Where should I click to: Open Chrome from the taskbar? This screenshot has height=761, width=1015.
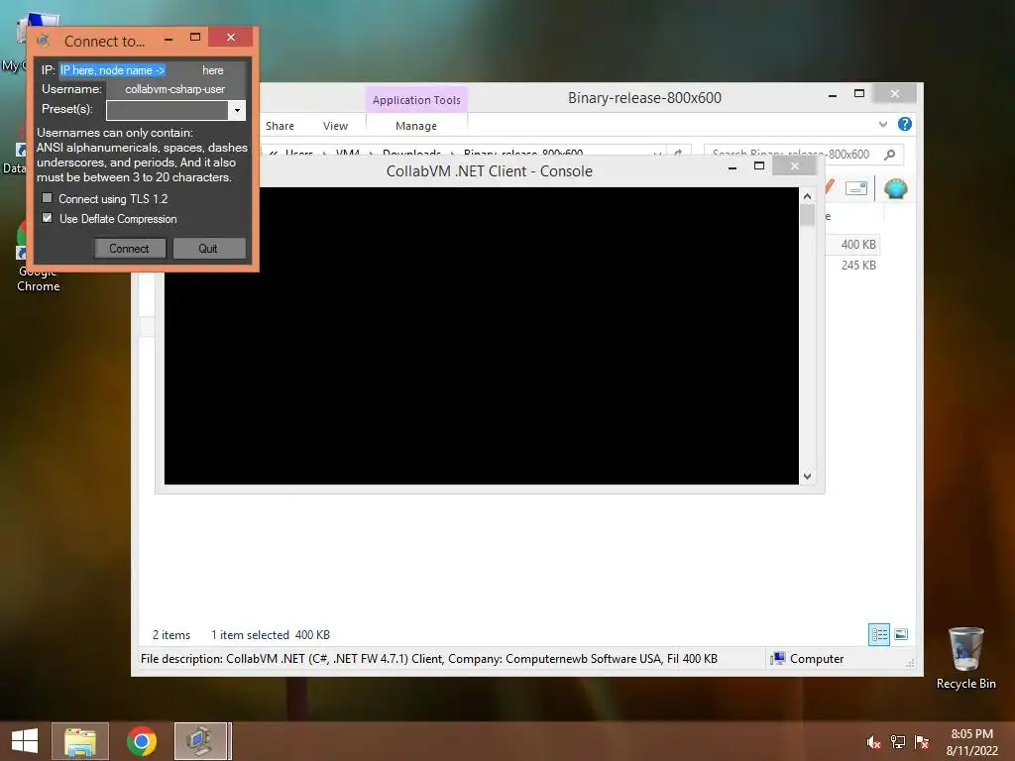pyautogui.click(x=142, y=741)
